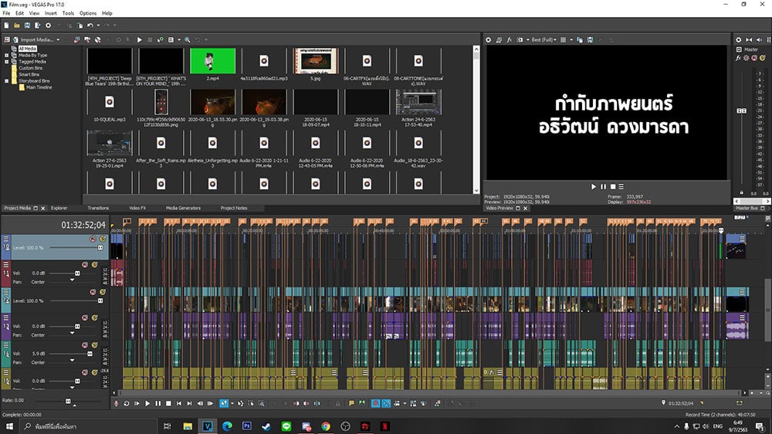Start media preview in Project Media toolbar

tap(139, 40)
